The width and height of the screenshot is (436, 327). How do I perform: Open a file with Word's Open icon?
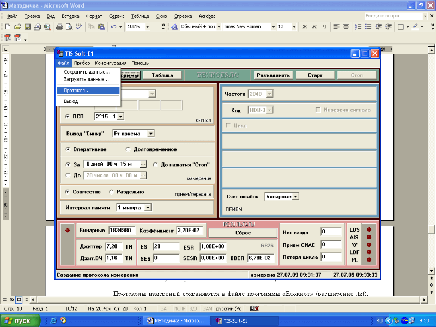[17, 27]
